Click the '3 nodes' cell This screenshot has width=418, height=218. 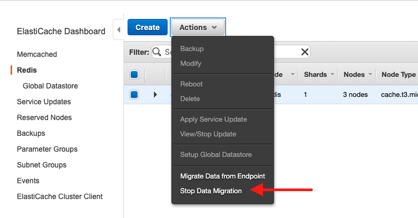355,94
